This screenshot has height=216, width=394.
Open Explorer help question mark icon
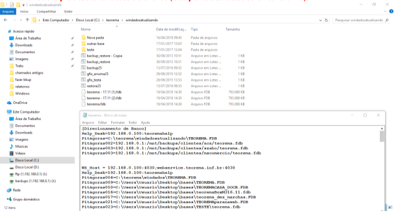click(391, 12)
